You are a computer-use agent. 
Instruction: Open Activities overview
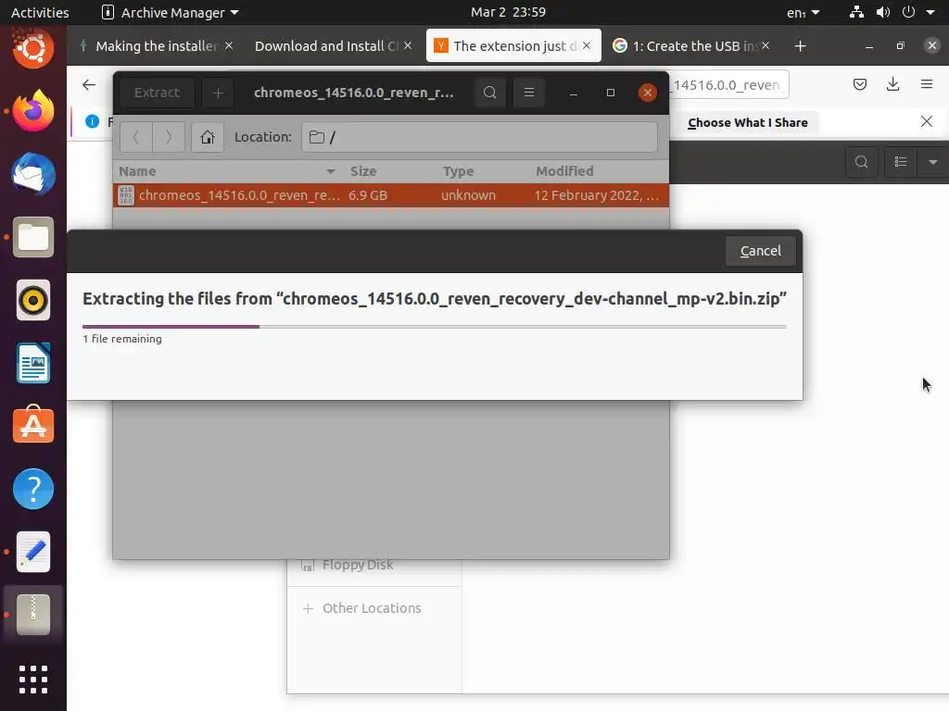coord(40,12)
